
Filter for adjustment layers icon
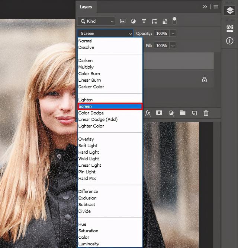133,21
